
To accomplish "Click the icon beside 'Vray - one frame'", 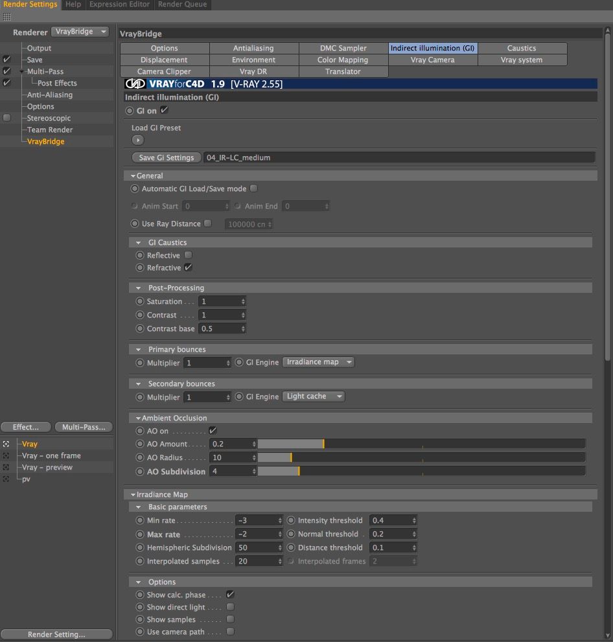I will point(6,456).
